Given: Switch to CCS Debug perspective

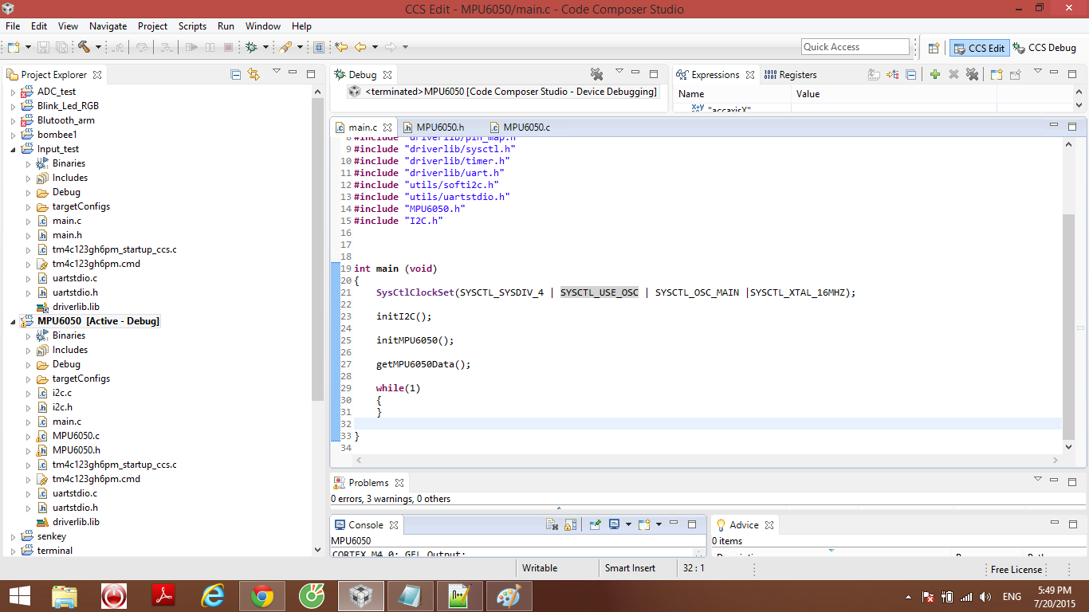Looking at the screenshot, I should coord(1044,48).
